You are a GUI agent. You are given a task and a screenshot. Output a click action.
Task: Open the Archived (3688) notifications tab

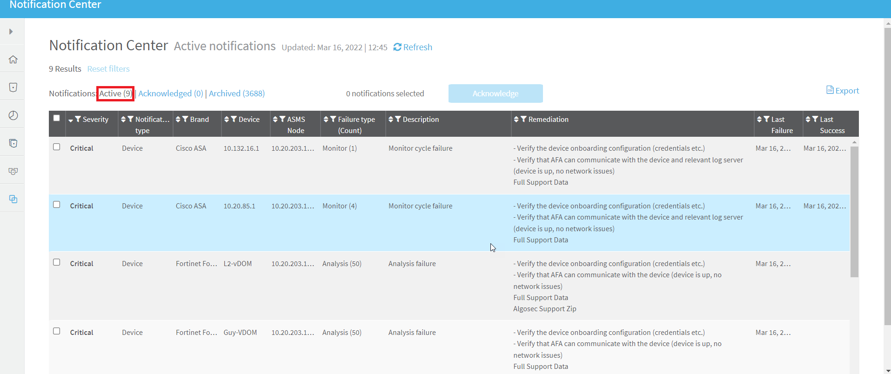coord(236,93)
